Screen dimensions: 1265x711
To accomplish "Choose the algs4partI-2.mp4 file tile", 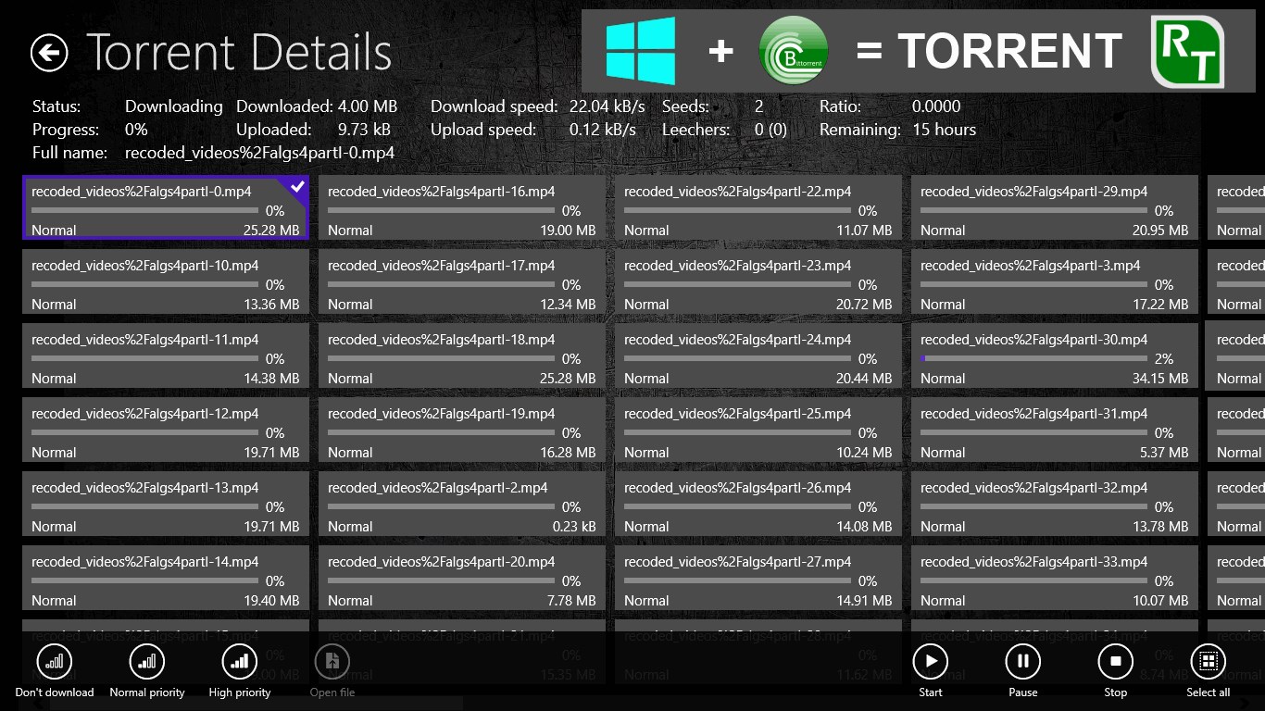I will coord(462,505).
